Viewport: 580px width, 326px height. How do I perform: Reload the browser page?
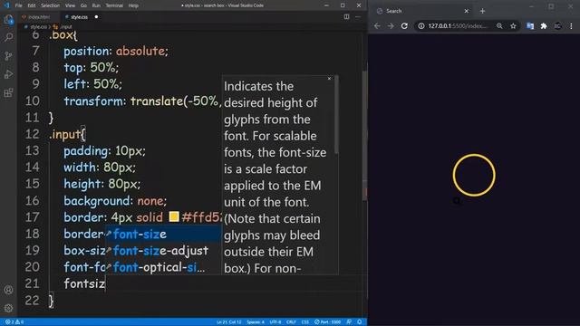[404, 26]
